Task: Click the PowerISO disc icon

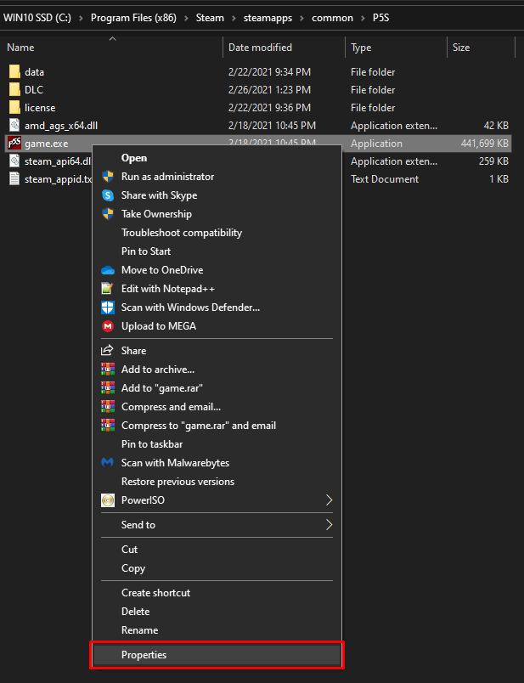Action: [x=108, y=500]
